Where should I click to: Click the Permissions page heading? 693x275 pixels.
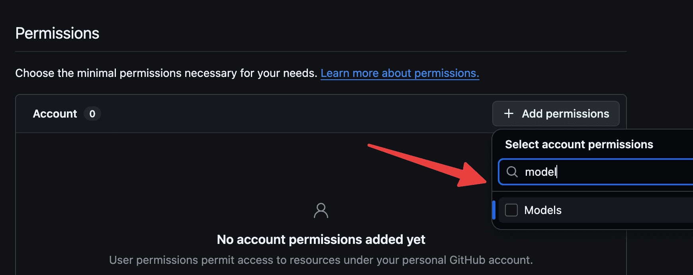(57, 33)
